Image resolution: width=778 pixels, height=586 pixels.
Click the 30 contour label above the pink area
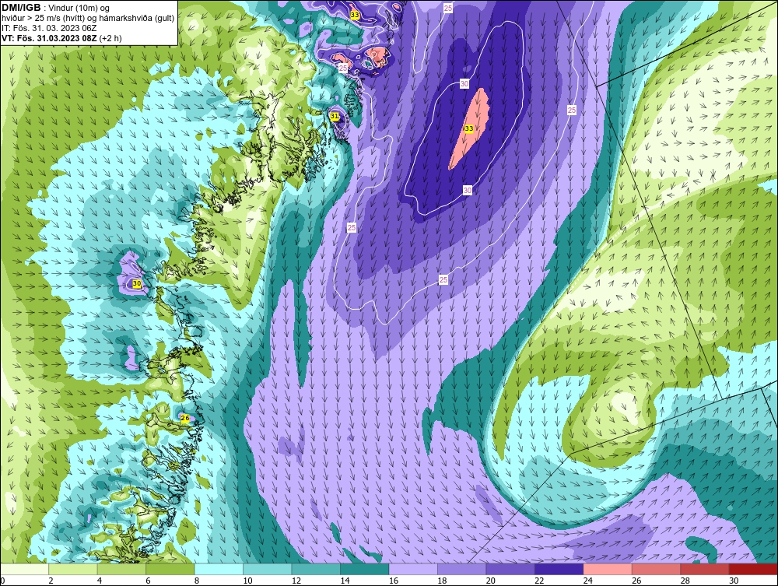tap(464, 84)
